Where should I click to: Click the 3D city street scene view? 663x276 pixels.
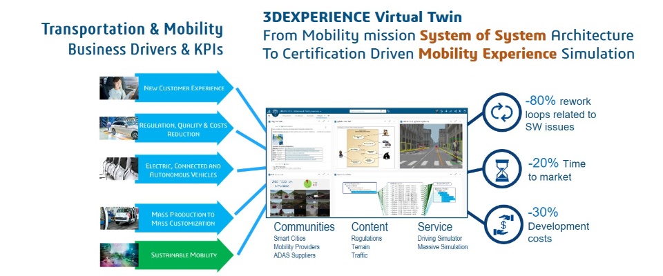(431, 146)
